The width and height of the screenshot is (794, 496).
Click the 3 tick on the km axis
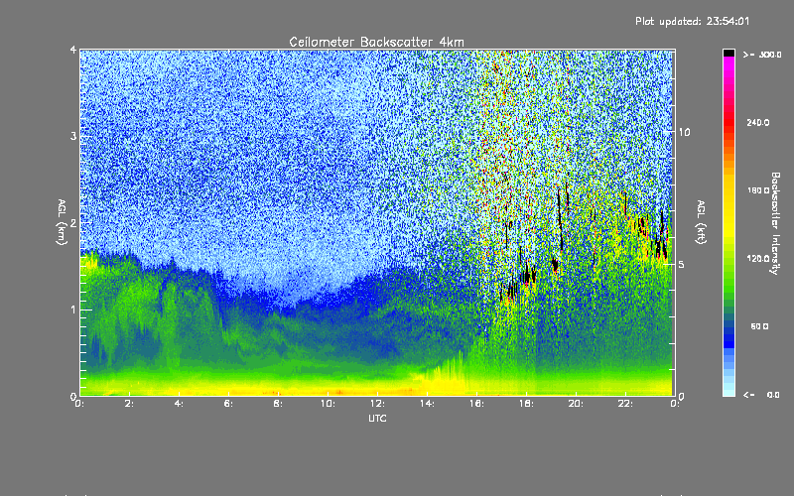73,136
